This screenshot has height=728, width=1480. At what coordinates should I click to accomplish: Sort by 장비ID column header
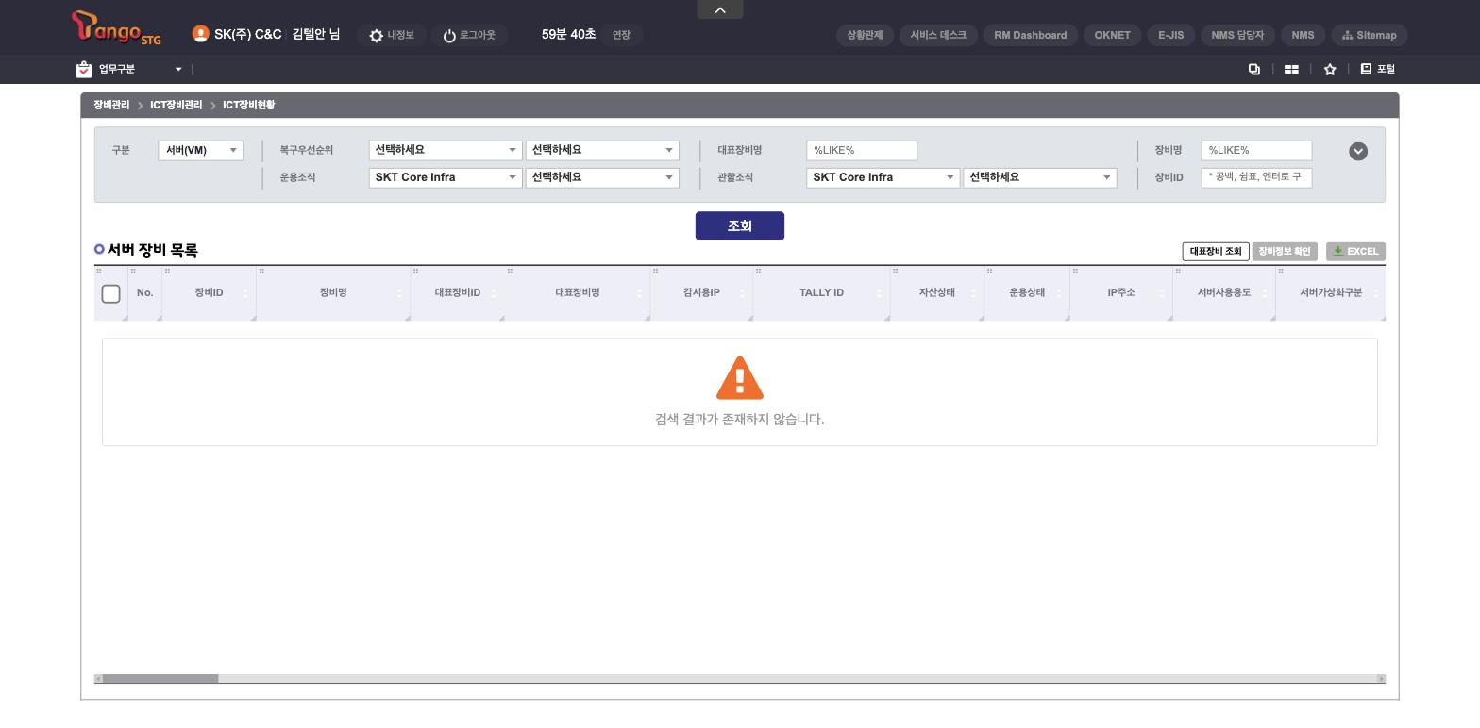point(209,292)
